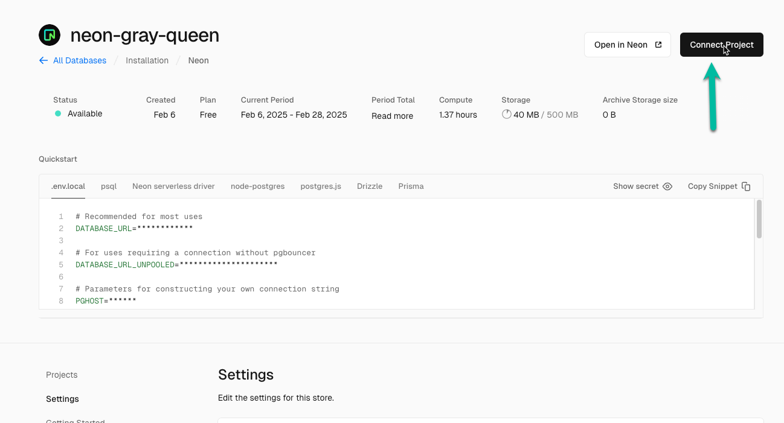Image resolution: width=784 pixels, height=423 pixels.
Task: Click the Copy Snippet button text
Action: point(713,186)
